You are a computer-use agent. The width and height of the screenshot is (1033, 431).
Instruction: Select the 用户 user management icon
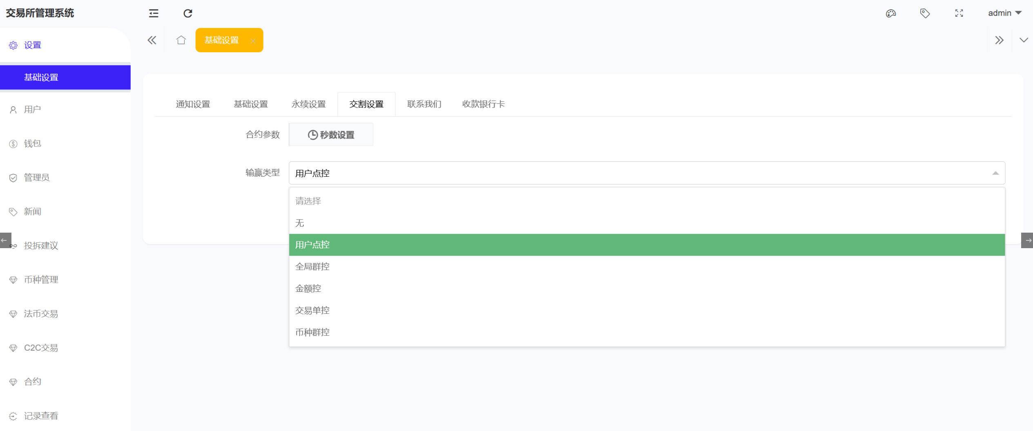12,109
